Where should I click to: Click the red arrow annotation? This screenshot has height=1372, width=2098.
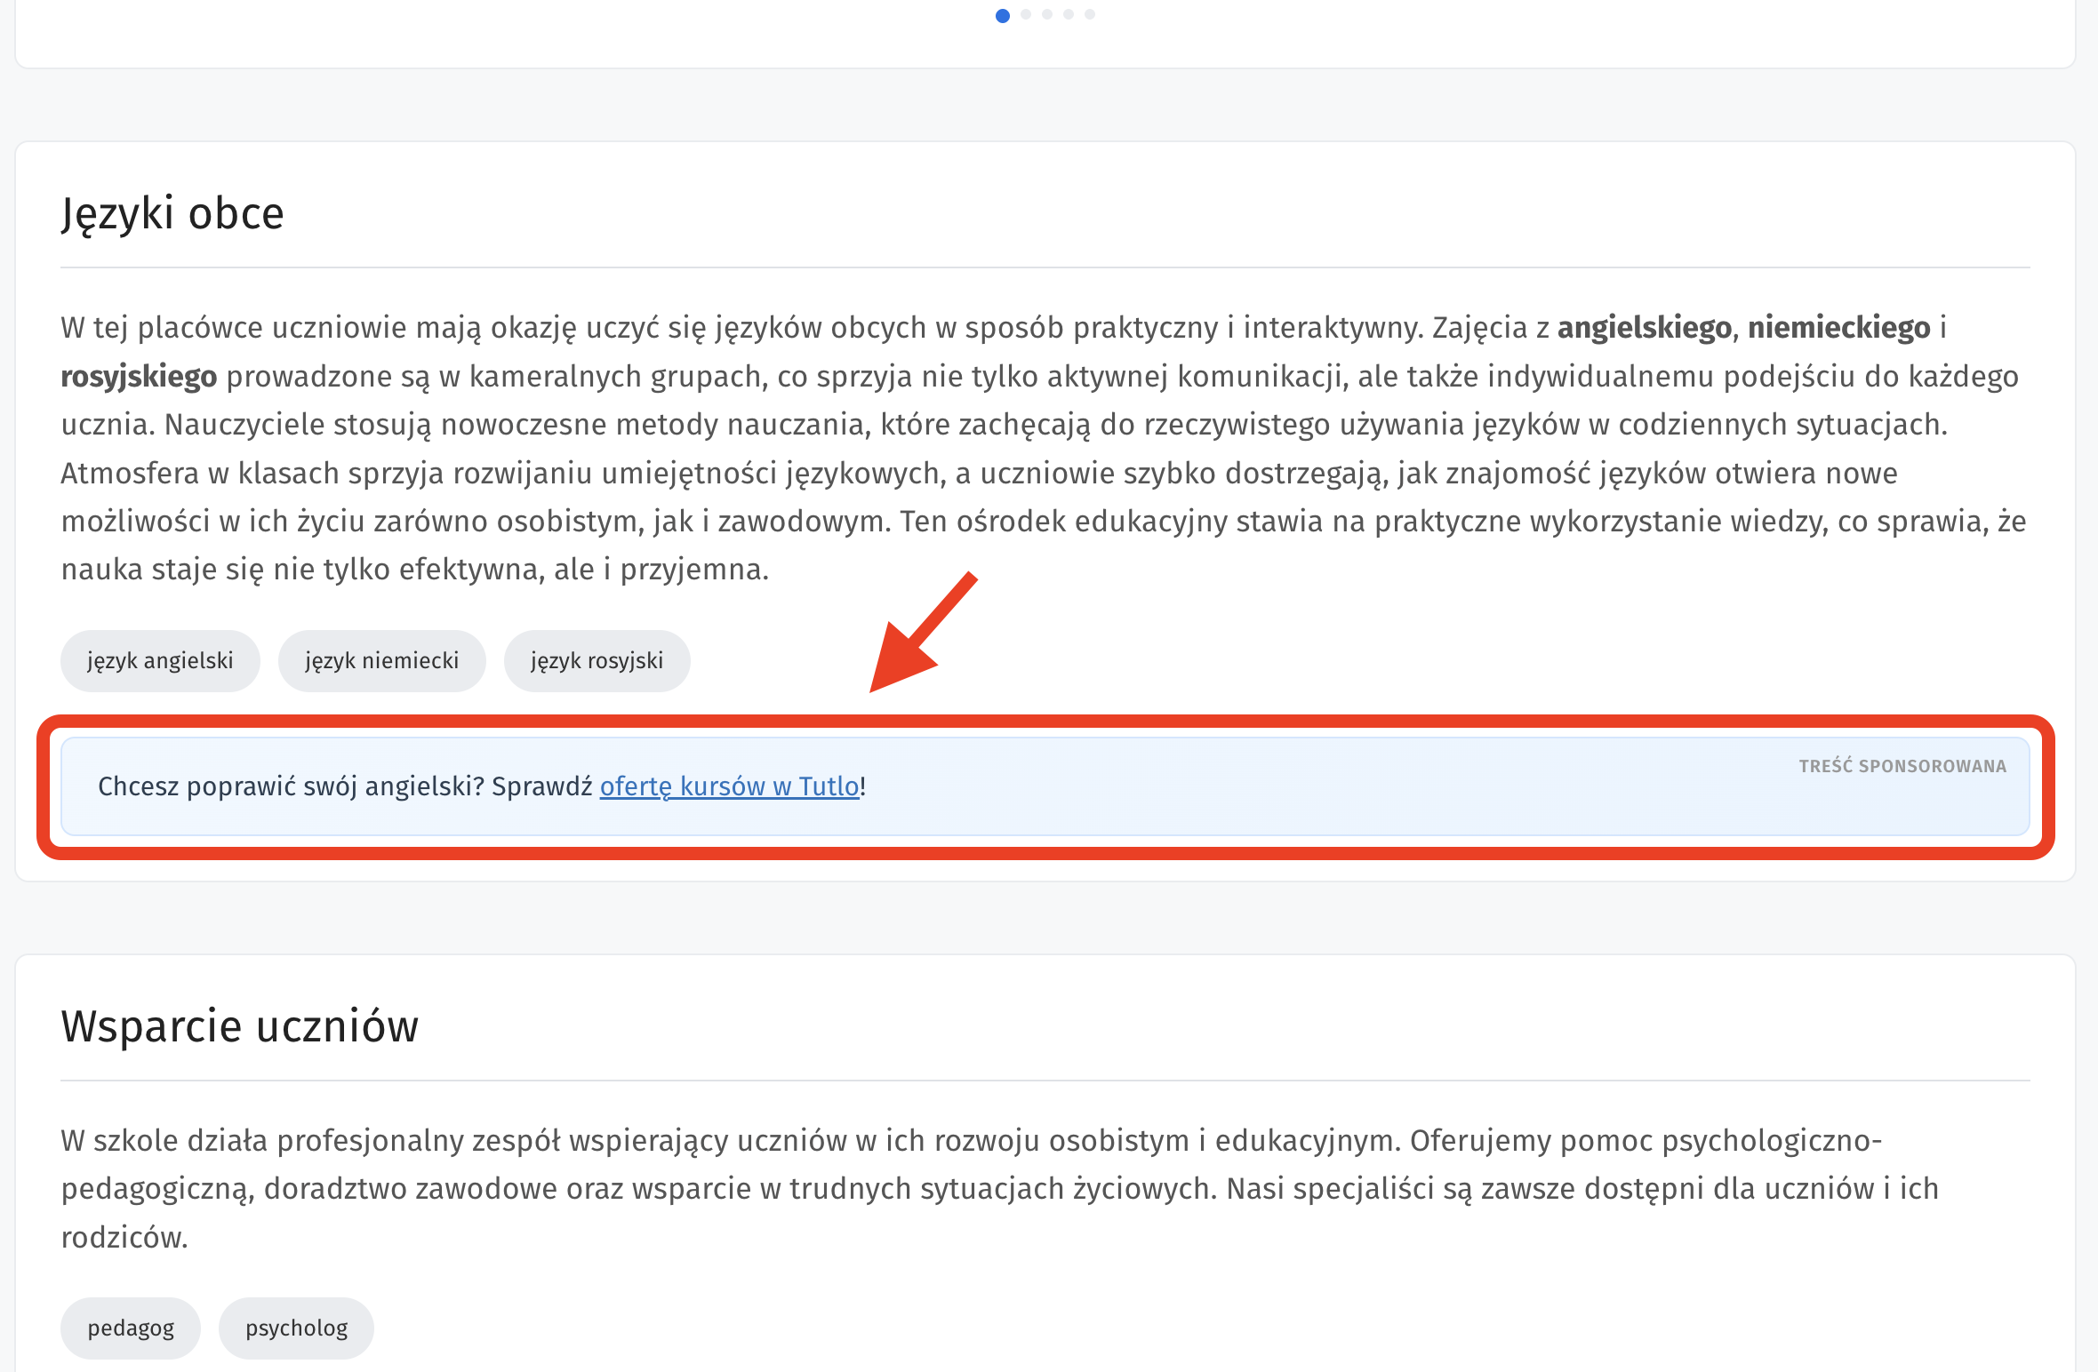tap(923, 632)
